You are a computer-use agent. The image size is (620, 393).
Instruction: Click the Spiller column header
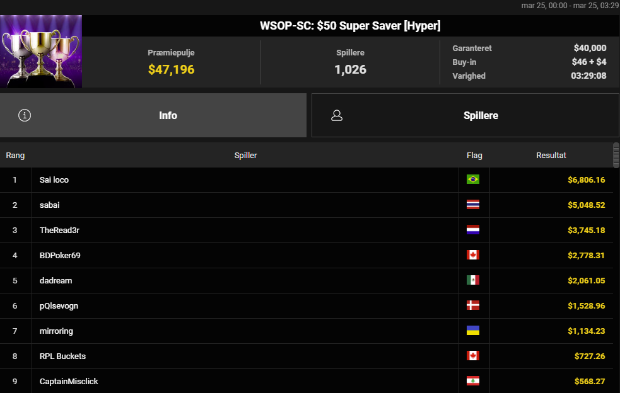click(x=245, y=156)
